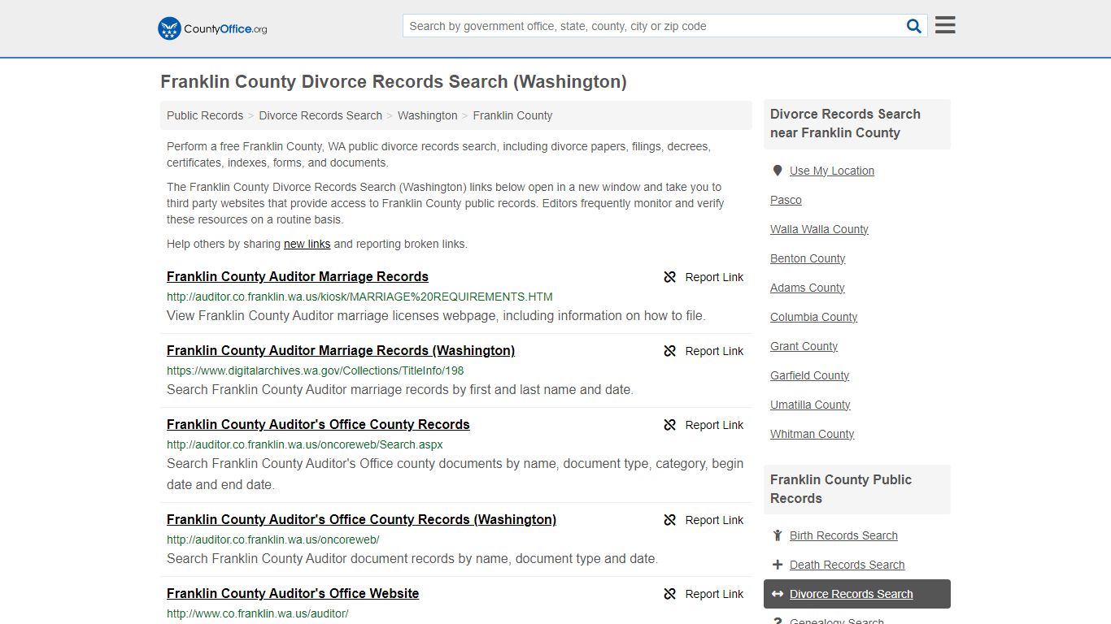
Task: Select Benton County
Action: click(808, 258)
